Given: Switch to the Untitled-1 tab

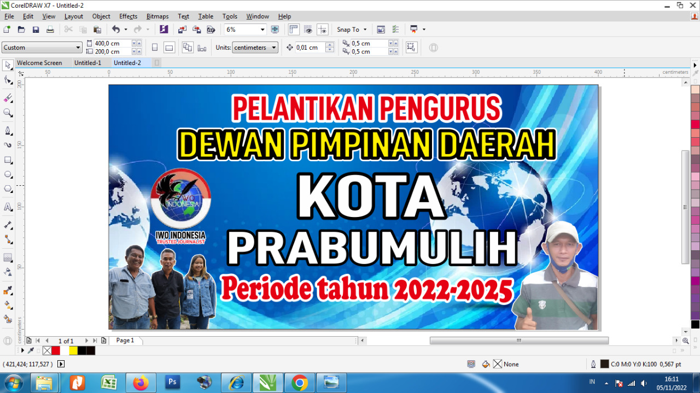Looking at the screenshot, I should tap(87, 63).
